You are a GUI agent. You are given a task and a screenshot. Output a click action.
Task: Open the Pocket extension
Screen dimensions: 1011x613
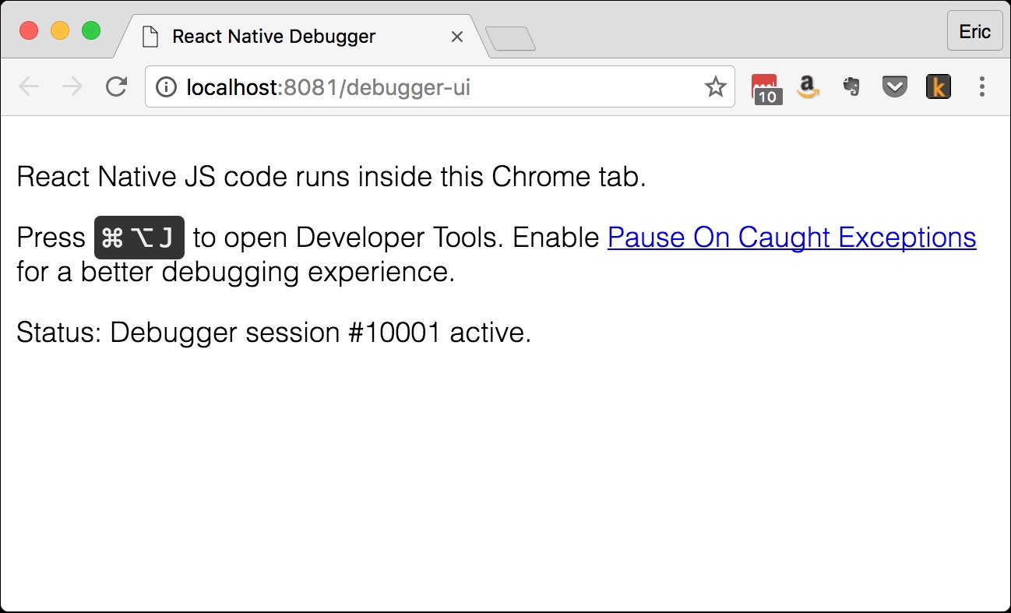coord(895,87)
